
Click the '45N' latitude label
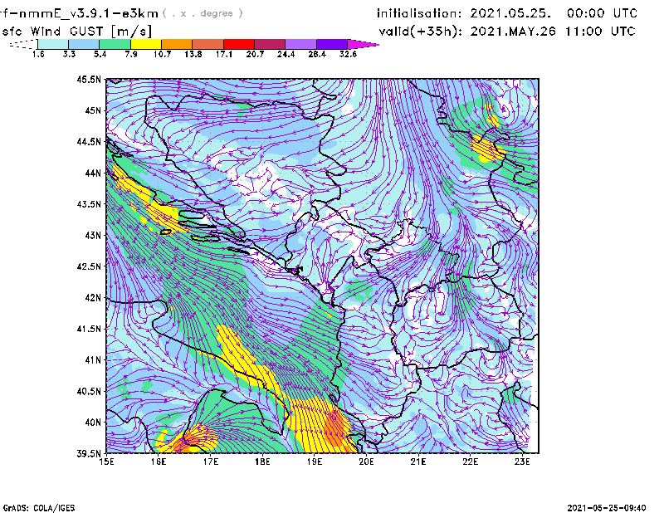(93, 110)
